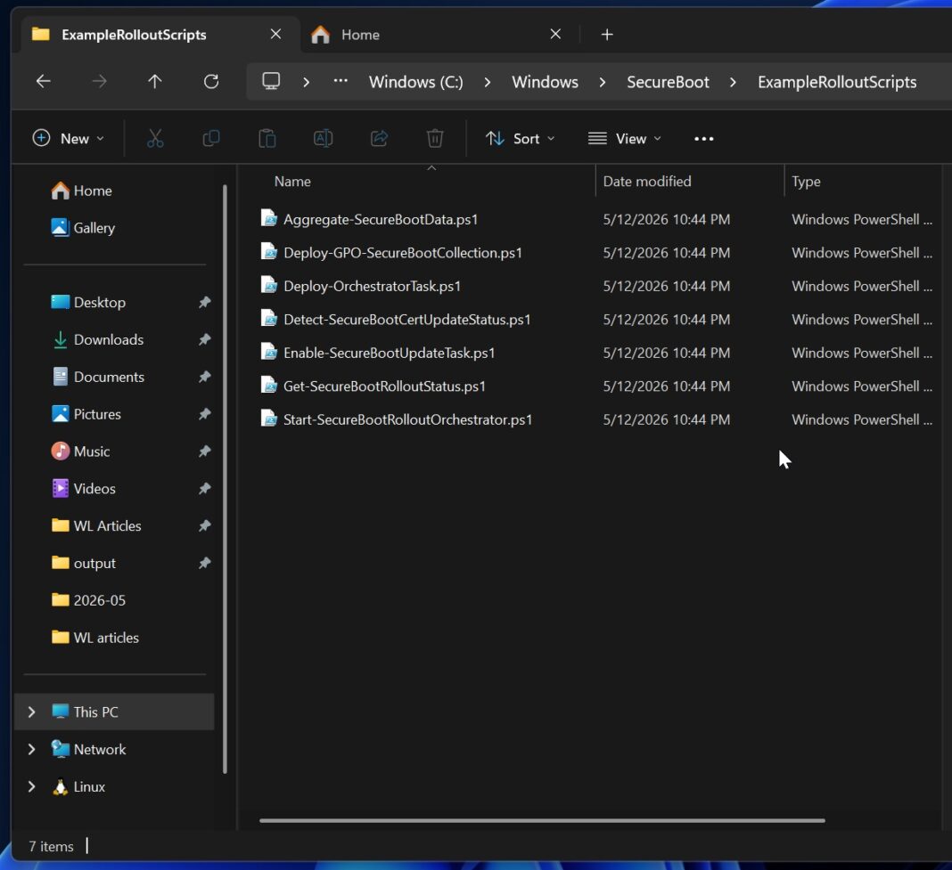Refresh the folder view
This screenshot has width=952, height=870.
[x=210, y=81]
